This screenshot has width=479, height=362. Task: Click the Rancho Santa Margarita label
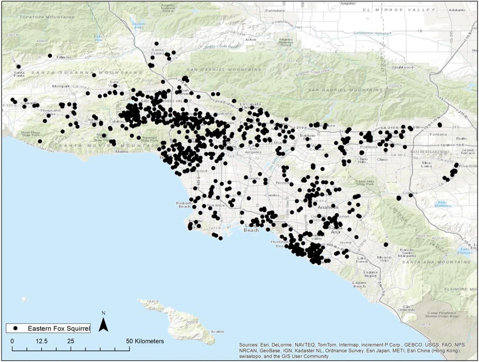(x=407, y=253)
